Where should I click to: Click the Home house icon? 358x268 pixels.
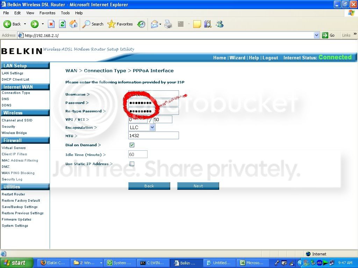click(x=73, y=24)
